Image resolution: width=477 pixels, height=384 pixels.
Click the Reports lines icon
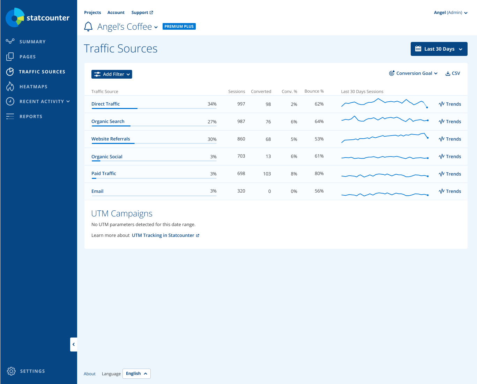click(10, 116)
